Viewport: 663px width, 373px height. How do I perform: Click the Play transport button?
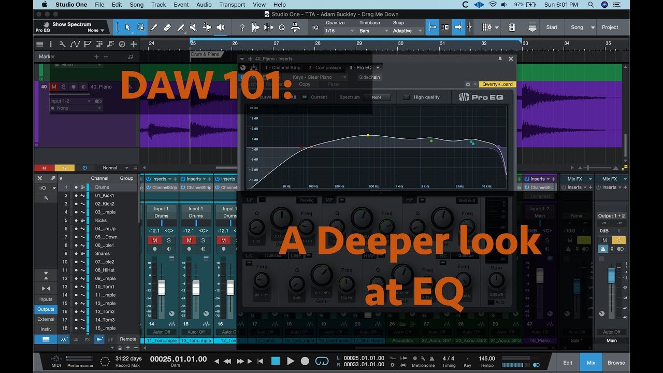pos(291,361)
